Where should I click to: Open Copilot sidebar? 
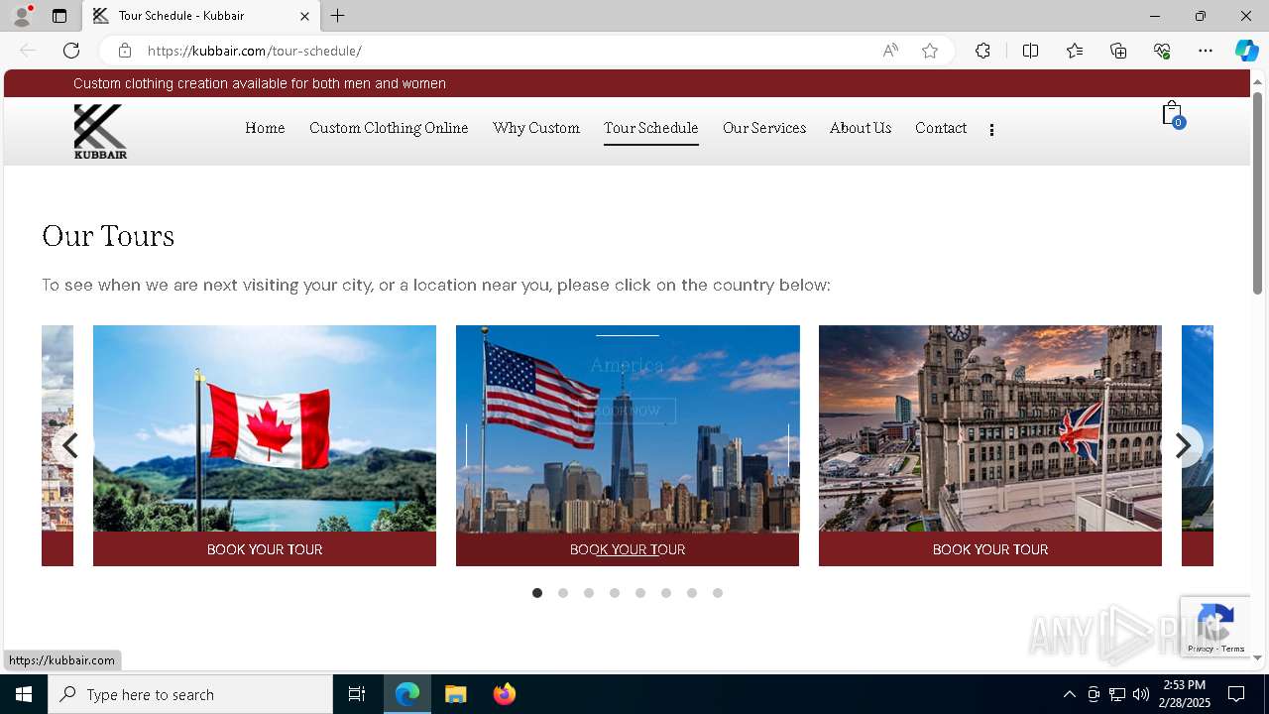click(x=1246, y=51)
